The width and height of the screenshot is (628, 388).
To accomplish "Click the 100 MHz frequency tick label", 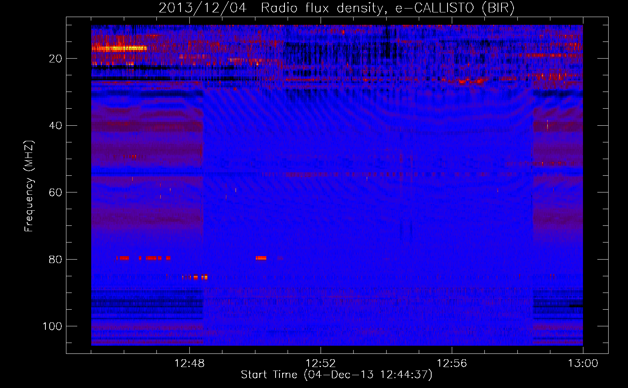I will click(x=53, y=326).
